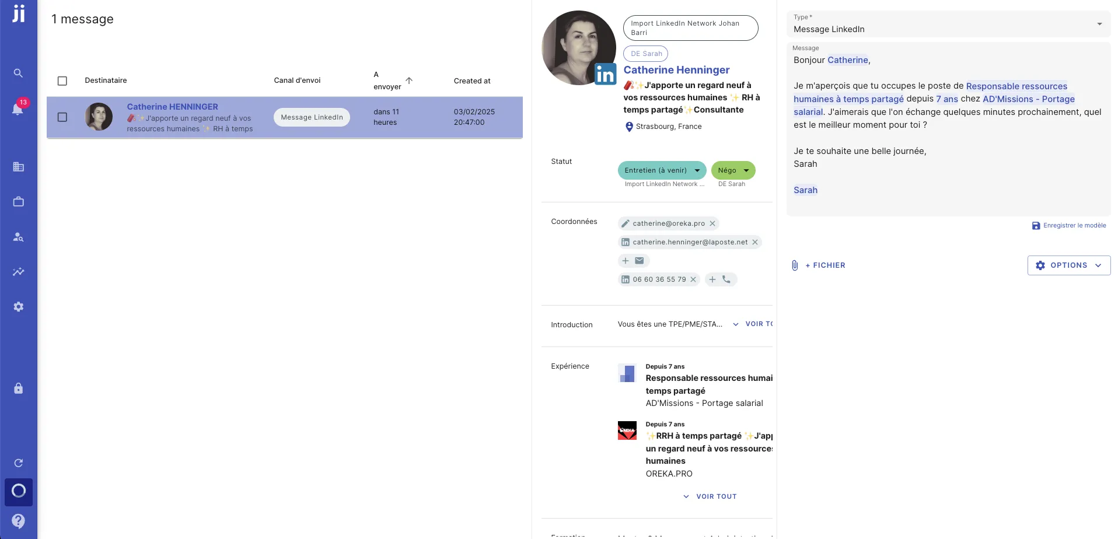
Task: Open notifications showing 13 alerts
Action: click(19, 110)
